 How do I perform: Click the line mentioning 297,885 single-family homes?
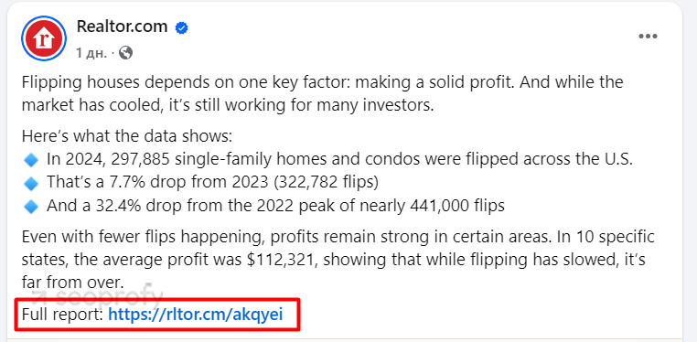click(339, 160)
